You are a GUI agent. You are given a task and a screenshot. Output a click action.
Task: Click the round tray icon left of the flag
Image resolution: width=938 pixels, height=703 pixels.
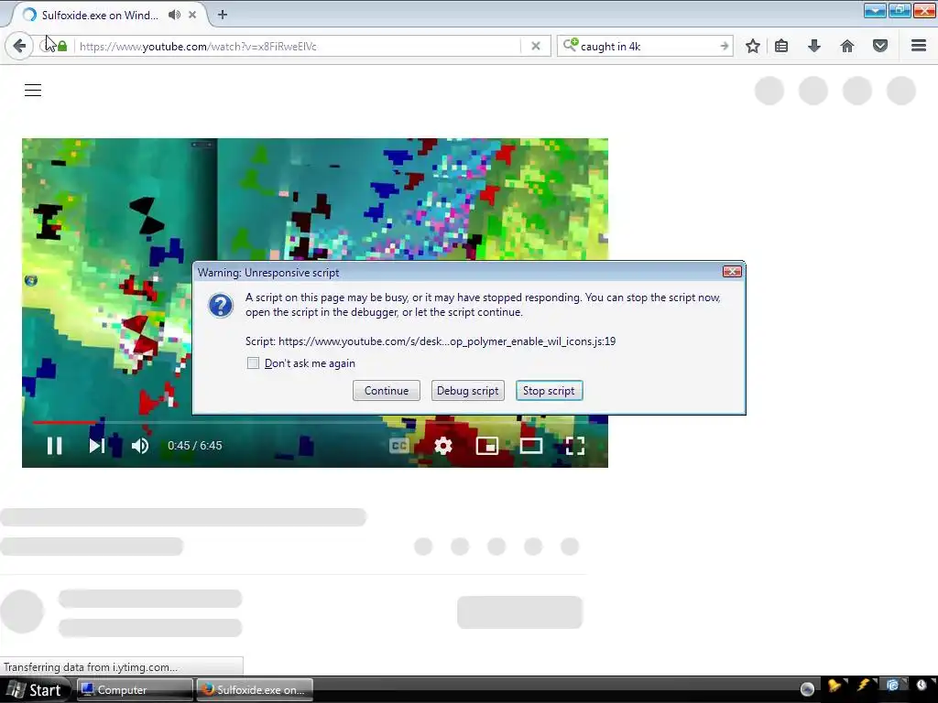[x=807, y=689]
